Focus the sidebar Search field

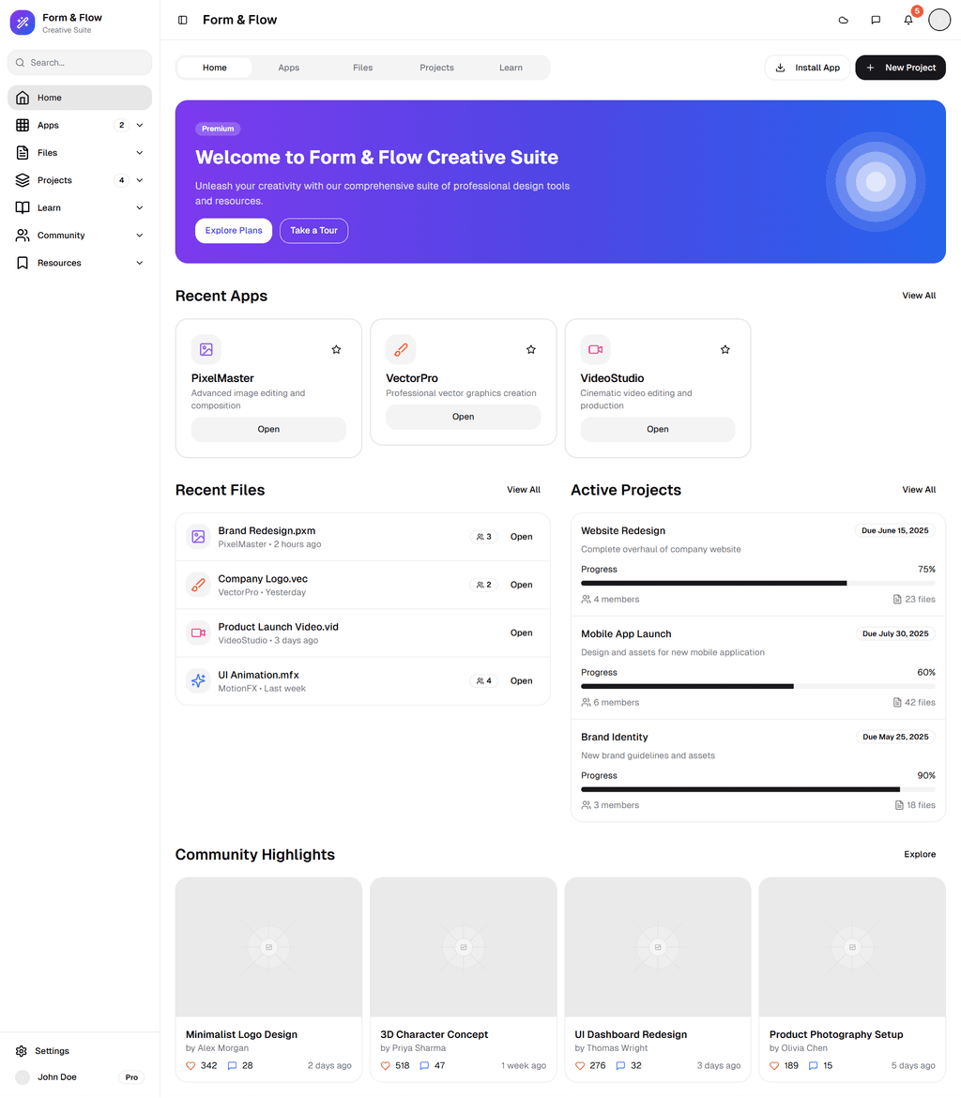[80, 62]
